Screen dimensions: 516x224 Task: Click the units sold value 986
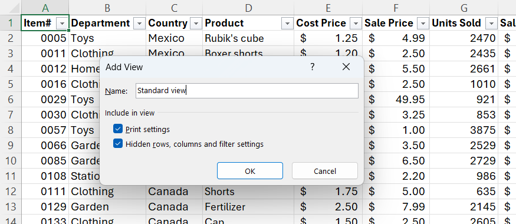coord(464,176)
